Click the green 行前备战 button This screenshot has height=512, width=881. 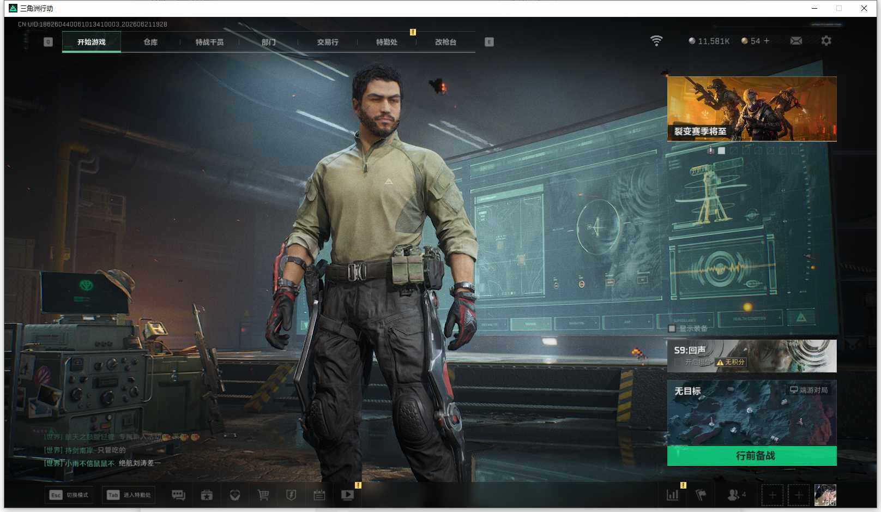[752, 456]
